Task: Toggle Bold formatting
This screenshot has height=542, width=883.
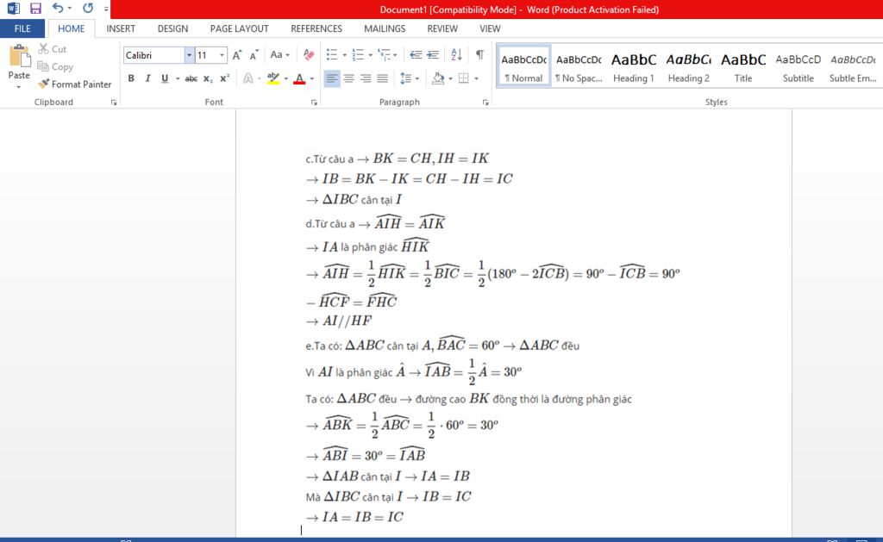Action: [x=131, y=78]
